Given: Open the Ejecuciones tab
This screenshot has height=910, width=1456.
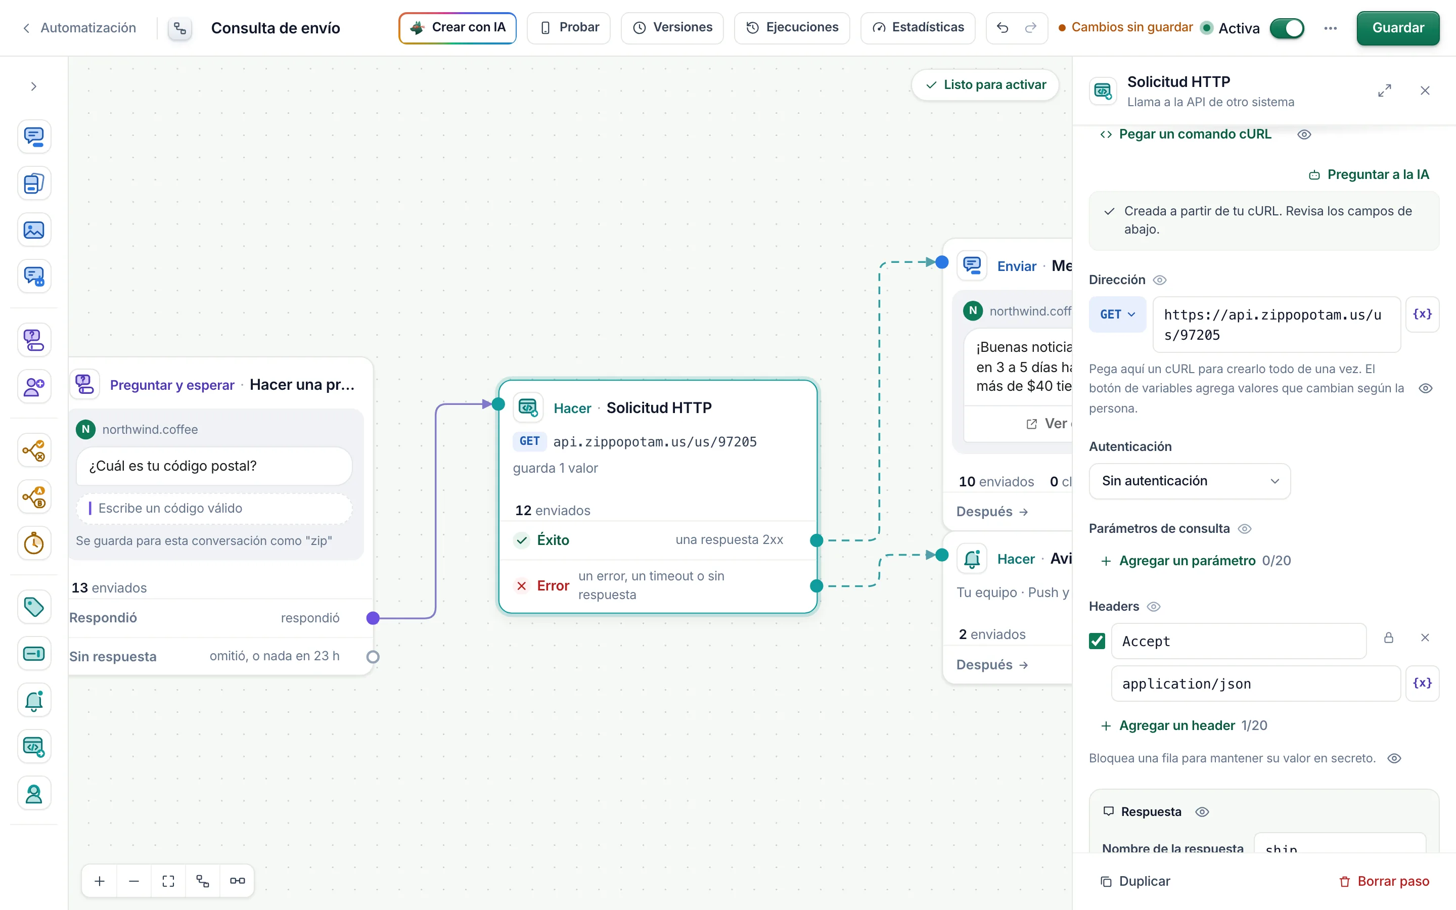Looking at the screenshot, I should point(792,28).
